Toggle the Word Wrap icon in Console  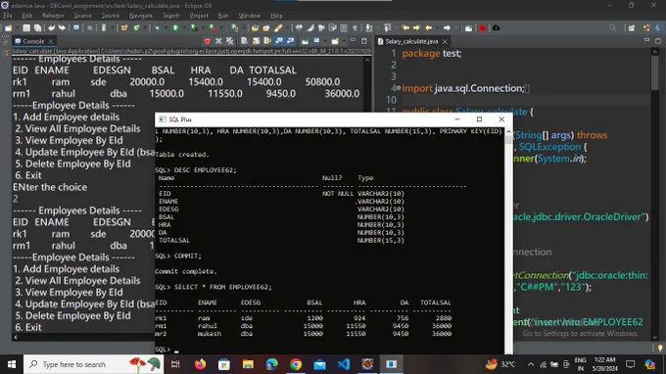click(x=267, y=41)
